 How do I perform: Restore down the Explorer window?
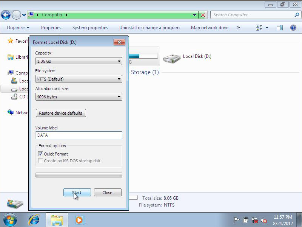click(x=282, y=5)
